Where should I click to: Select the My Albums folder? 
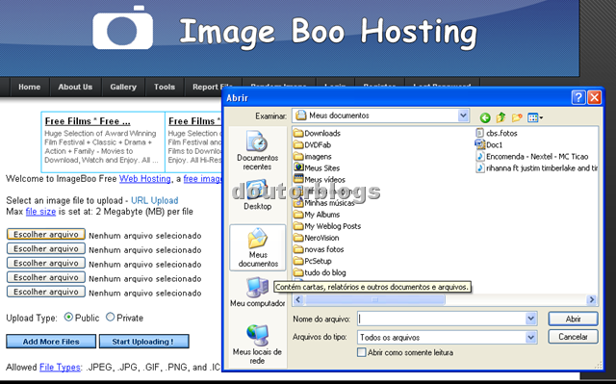click(317, 215)
